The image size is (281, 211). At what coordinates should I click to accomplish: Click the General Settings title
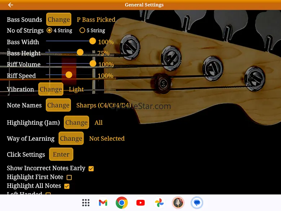pyautogui.click(x=144, y=5)
